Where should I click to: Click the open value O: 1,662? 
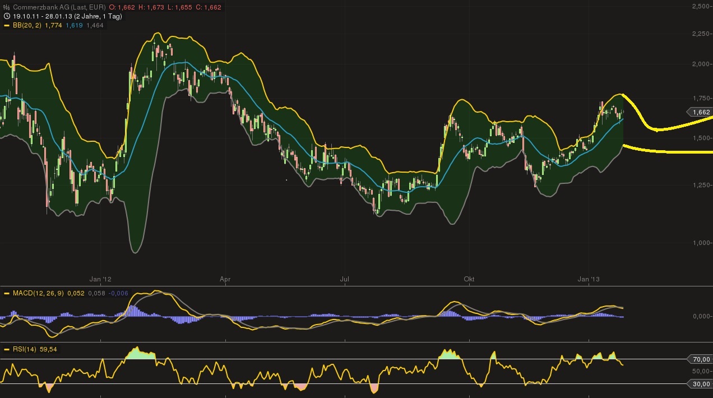click(122, 7)
